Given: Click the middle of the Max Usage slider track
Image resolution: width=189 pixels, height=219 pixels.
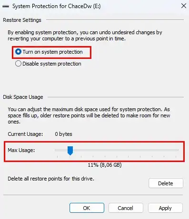Looking at the screenshot, I should tap(117, 150).
